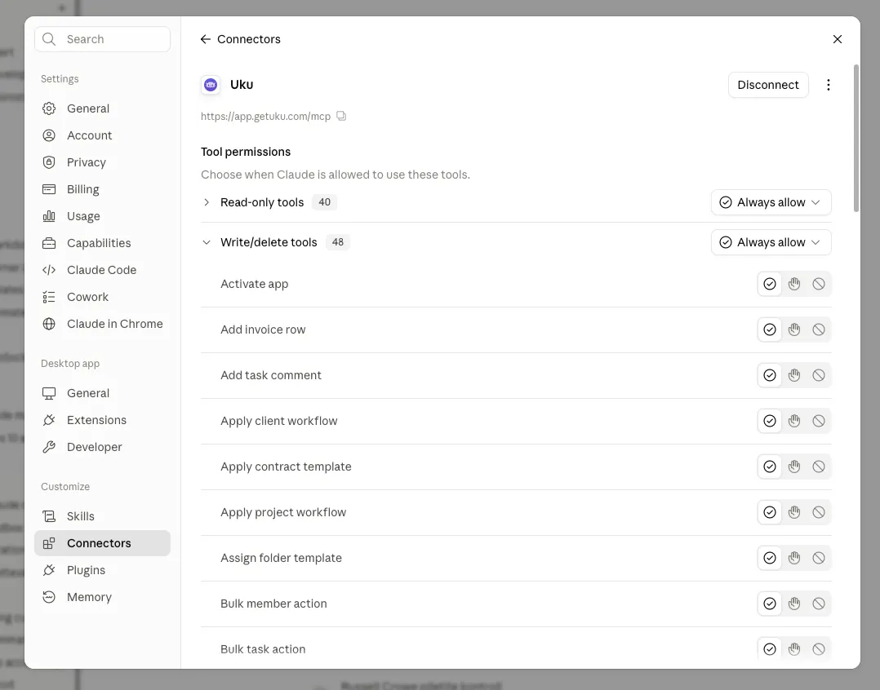The height and width of the screenshot is (690, 880).
Task: Open Read-only tools Always allow dropdown
Action: point(771,202)
